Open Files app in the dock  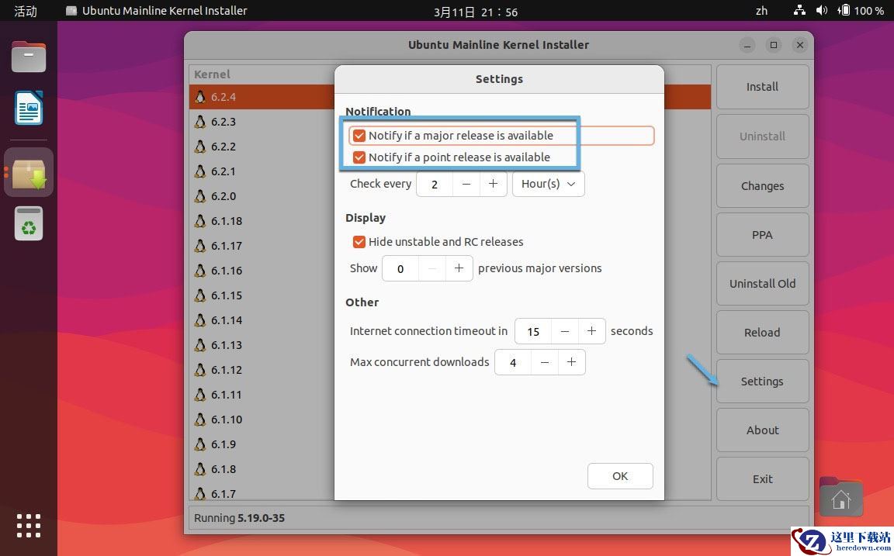coord(29,57)
